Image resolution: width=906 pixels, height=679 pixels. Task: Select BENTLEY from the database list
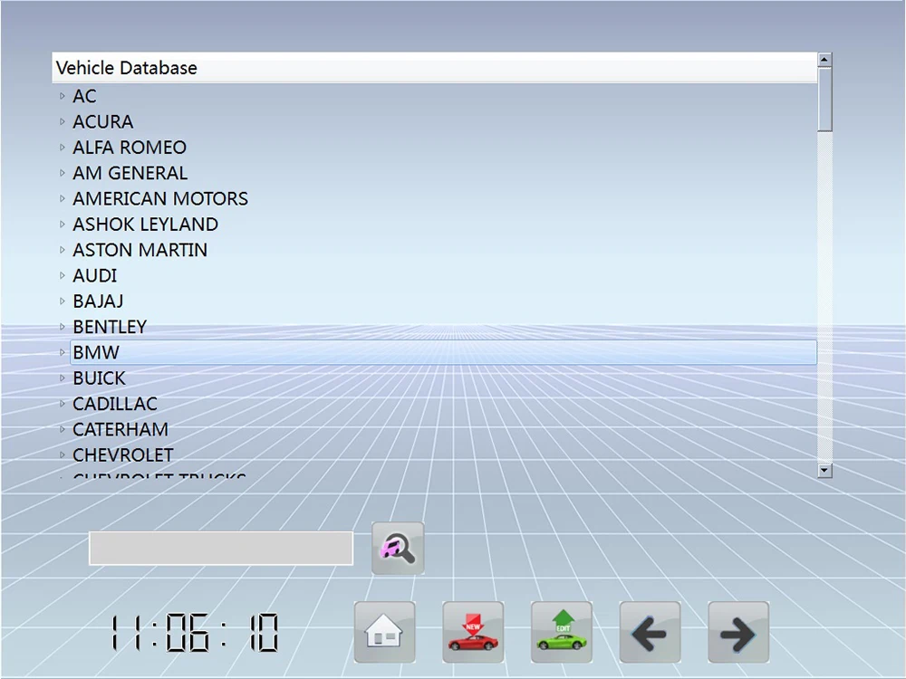110,327
